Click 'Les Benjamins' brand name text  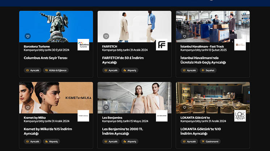(x=112, y=117)
